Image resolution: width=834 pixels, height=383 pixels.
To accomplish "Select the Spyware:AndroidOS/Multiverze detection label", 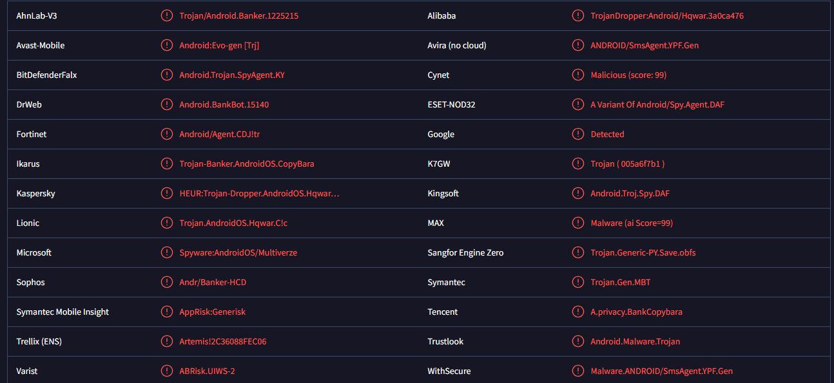I will (x=238, y=252).
